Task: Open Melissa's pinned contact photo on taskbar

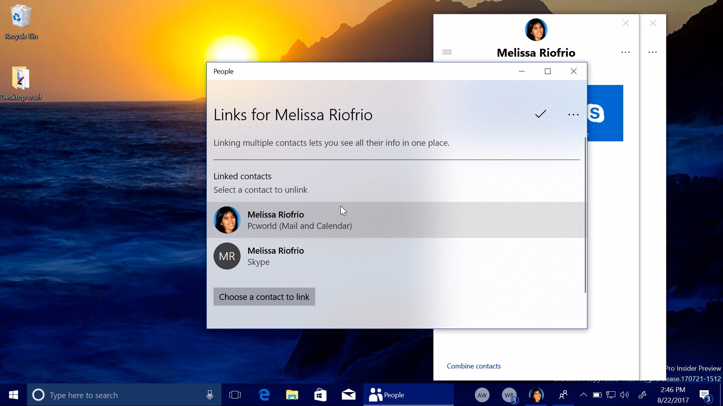Action: point(536,395)
